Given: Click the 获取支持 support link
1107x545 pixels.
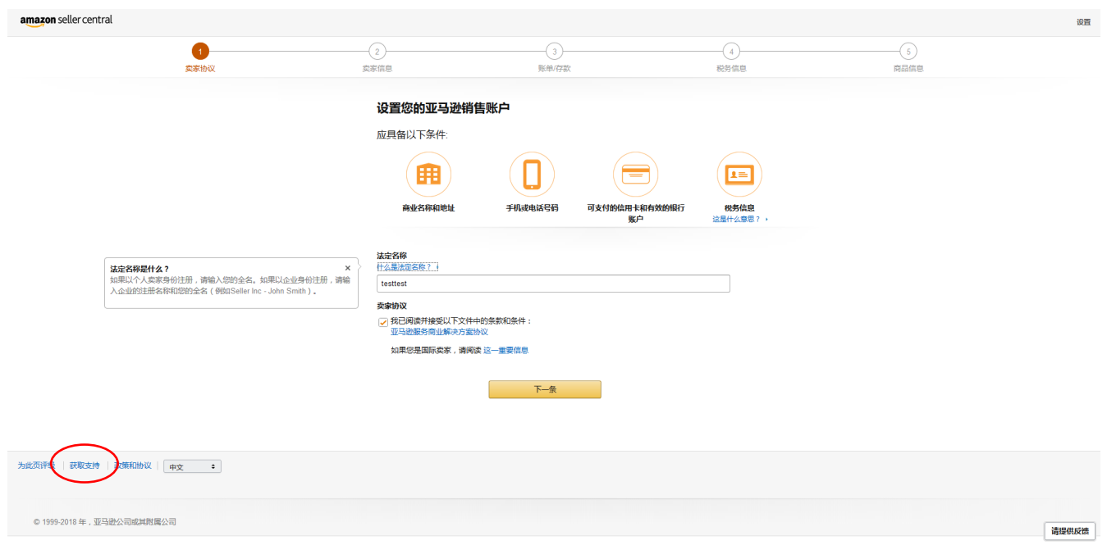Looking at the screenshot, I should tap(84, 465).
